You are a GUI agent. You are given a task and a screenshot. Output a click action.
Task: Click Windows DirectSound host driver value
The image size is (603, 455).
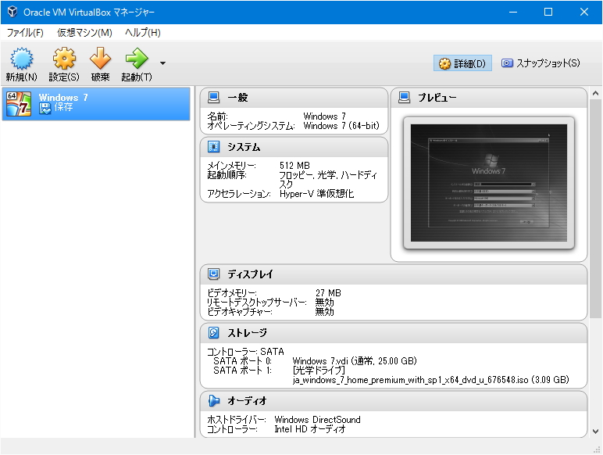(317, 420)
